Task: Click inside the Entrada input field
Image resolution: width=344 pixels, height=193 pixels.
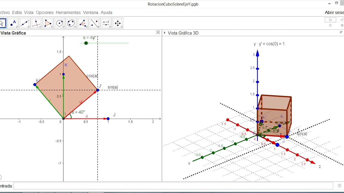Action: [x=173, y=186]
